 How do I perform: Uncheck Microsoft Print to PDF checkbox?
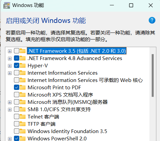(x=17, y=88)
